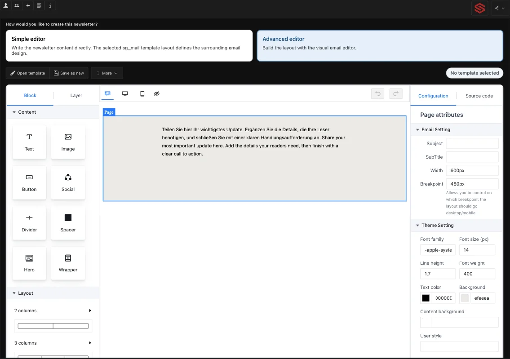
Task: Click the Page attributes heading
Action: coord(441,115)
